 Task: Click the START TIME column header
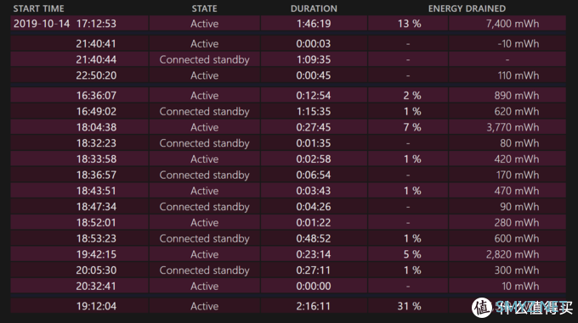(38, 8)
